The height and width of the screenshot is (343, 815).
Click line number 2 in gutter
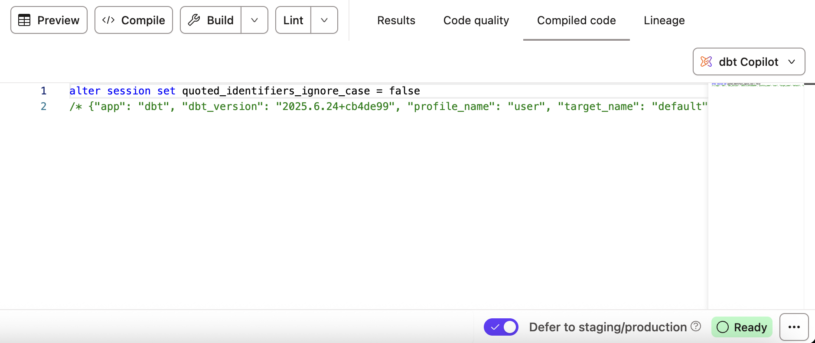pyautogui.click(x=43, y=107)
